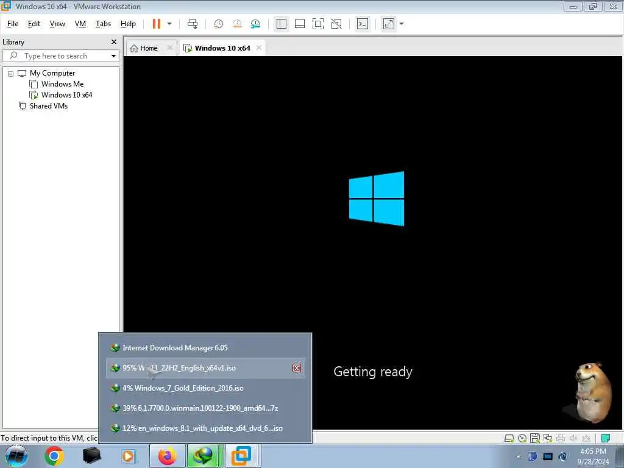Close the Home tab
The width and height of the screenshot is (624, 468).
[170, 48]
